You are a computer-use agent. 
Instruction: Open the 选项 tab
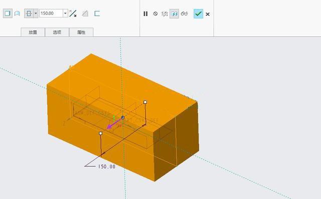coord(57,32)
